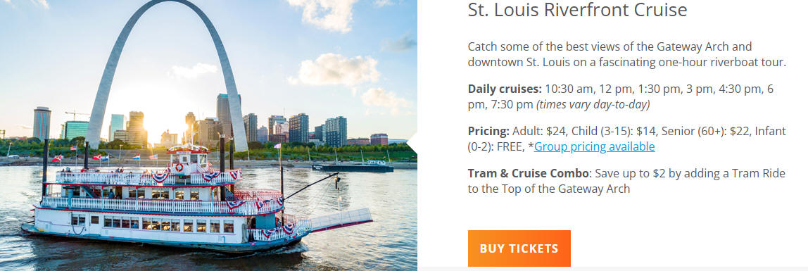The image size is (808, 271).
Task: Click the teal glass building at the left
Action: coord(76,130)
